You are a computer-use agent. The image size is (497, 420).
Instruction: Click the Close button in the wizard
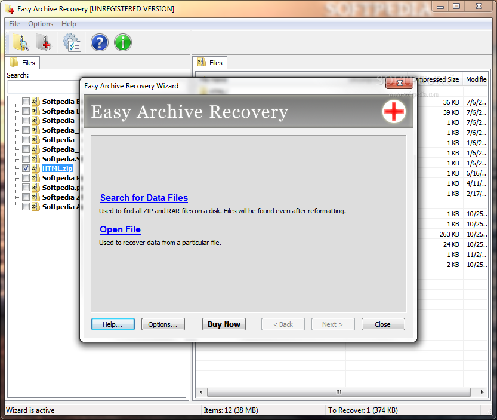383,324
